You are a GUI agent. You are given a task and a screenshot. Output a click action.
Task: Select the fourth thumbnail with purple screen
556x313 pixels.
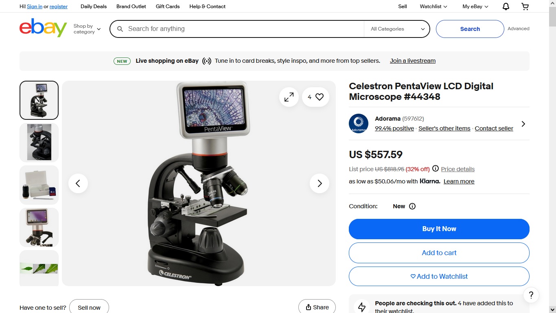pyautogui.click(x=39, y=227)
